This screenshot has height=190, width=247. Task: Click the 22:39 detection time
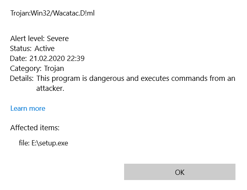pos(76,59)
